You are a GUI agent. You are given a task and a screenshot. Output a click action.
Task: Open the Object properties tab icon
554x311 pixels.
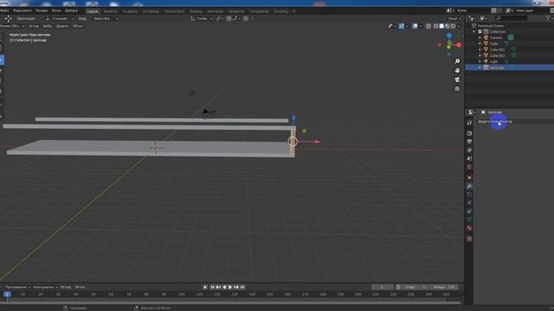pyautogui.click(x=469, y=177)
